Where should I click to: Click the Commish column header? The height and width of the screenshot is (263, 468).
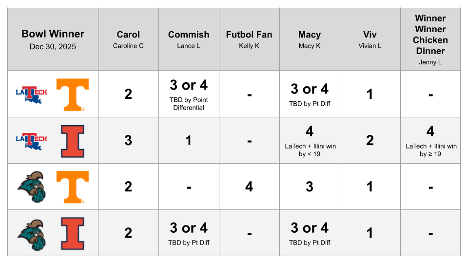coord(189,39)
